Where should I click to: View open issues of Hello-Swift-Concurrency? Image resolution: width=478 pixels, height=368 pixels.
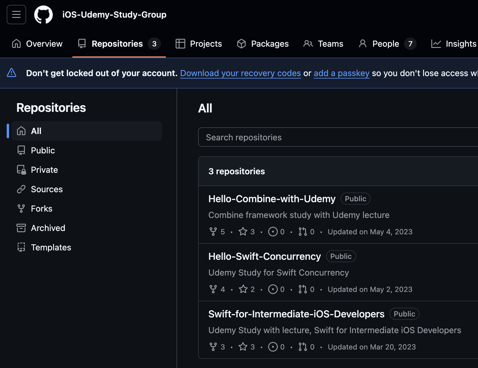pyautogui.click(x=276, y=289)
